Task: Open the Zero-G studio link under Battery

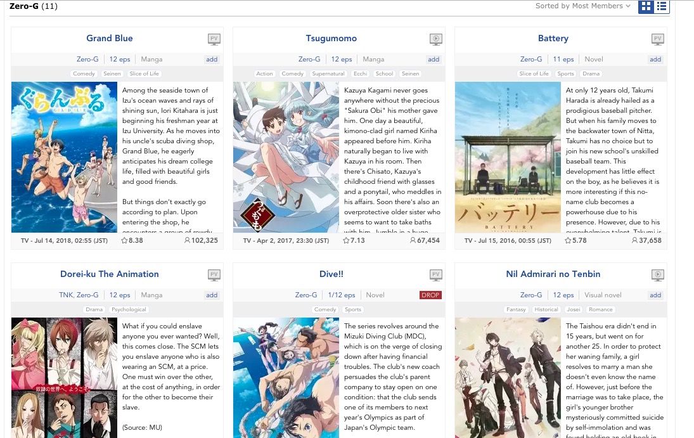Action: point(530,59)
